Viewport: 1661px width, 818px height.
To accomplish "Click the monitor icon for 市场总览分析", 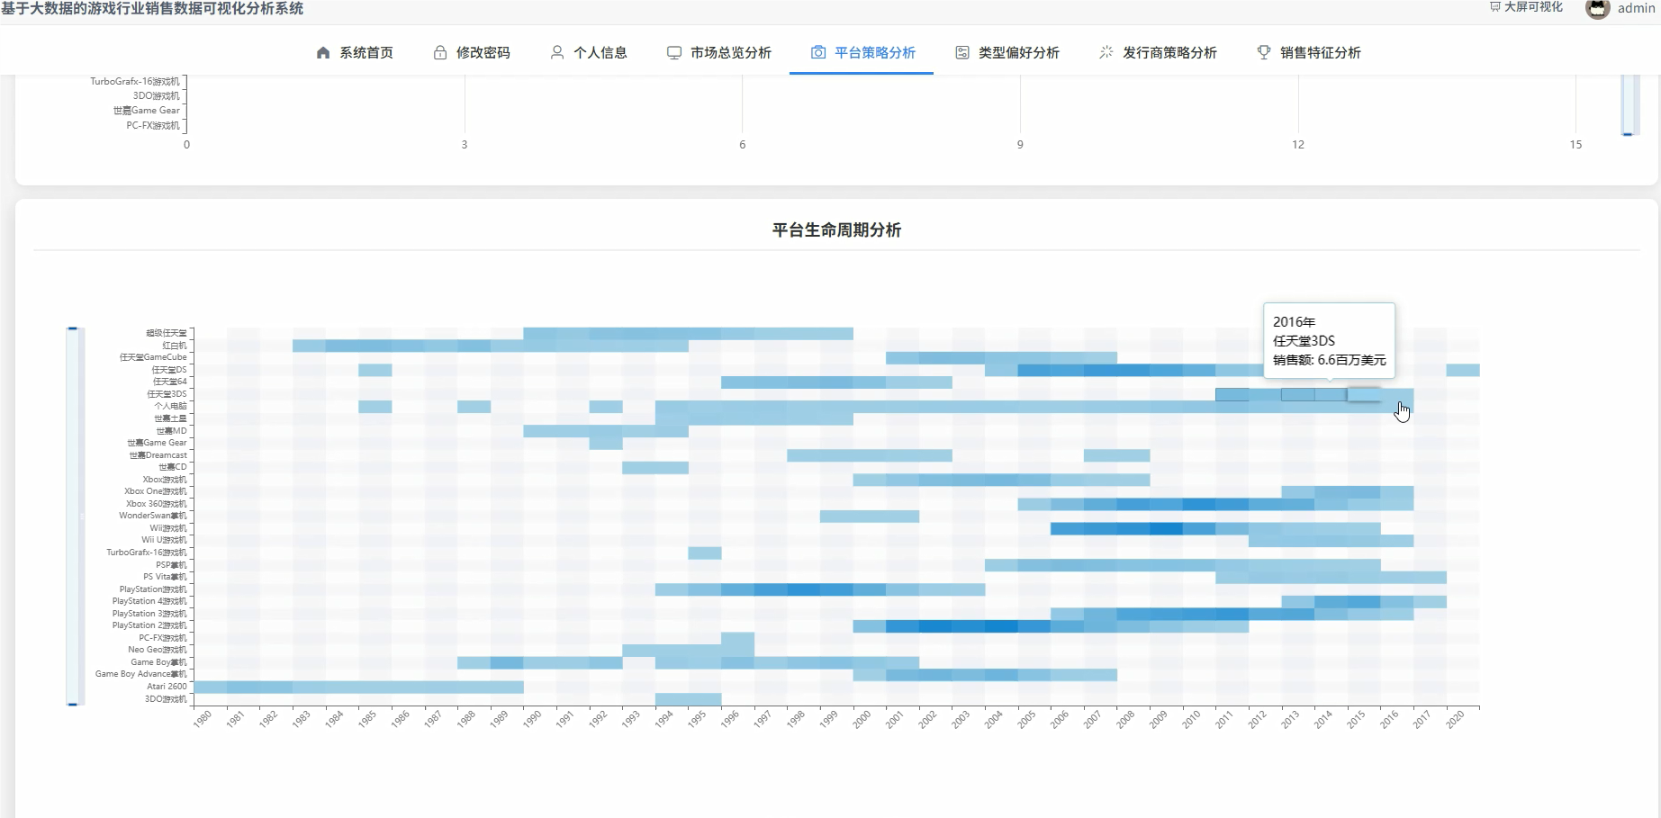I will click(x=674, y=52).
